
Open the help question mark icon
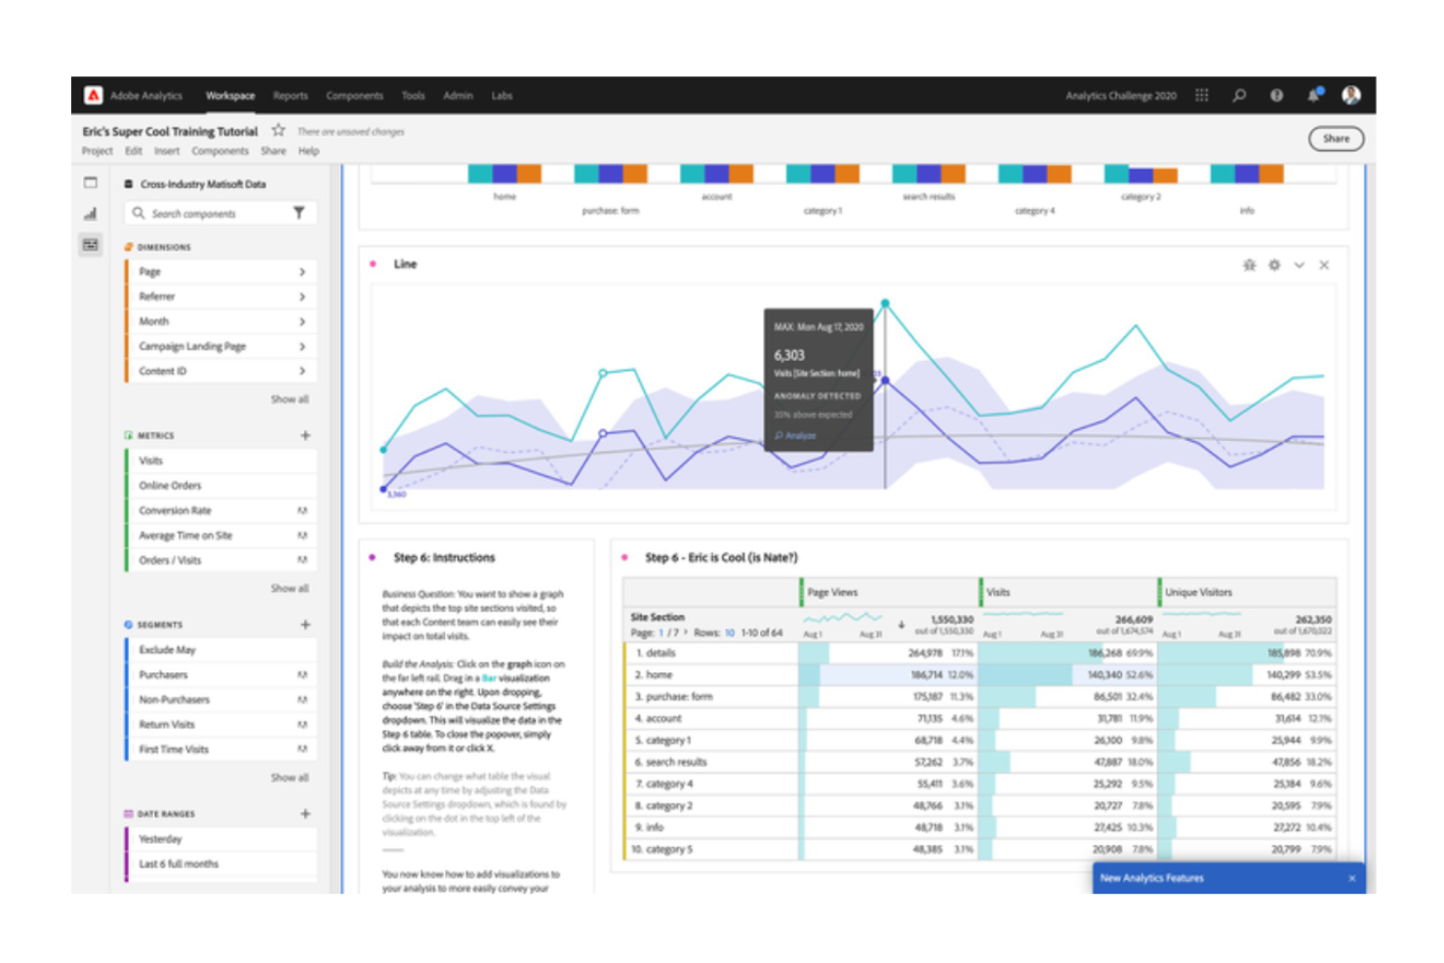[x=1276, y=95]
